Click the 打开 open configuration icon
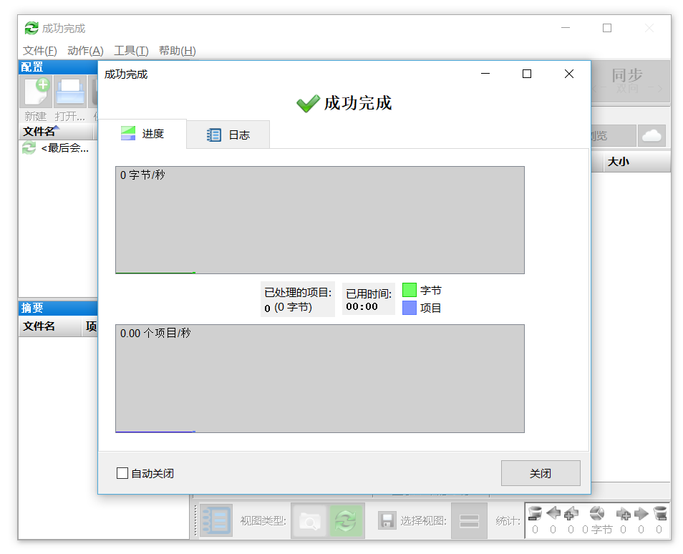This screenshot has height=554, width=683. tap(70, 92)
